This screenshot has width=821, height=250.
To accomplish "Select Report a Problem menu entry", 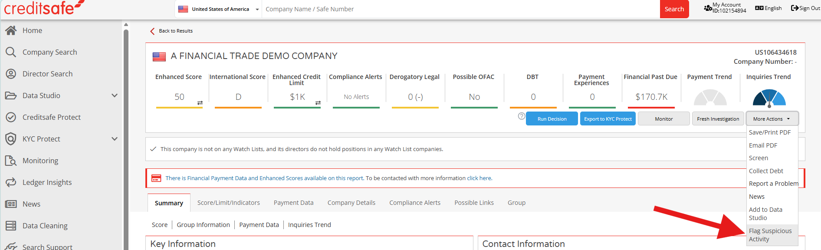I will coord(773,184).
